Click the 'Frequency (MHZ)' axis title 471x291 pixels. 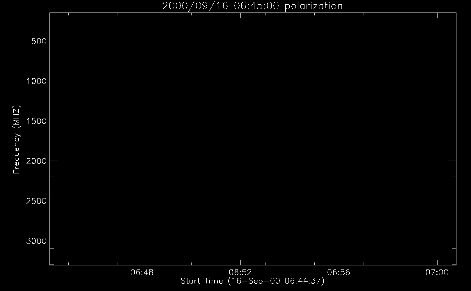coord(17,140)
